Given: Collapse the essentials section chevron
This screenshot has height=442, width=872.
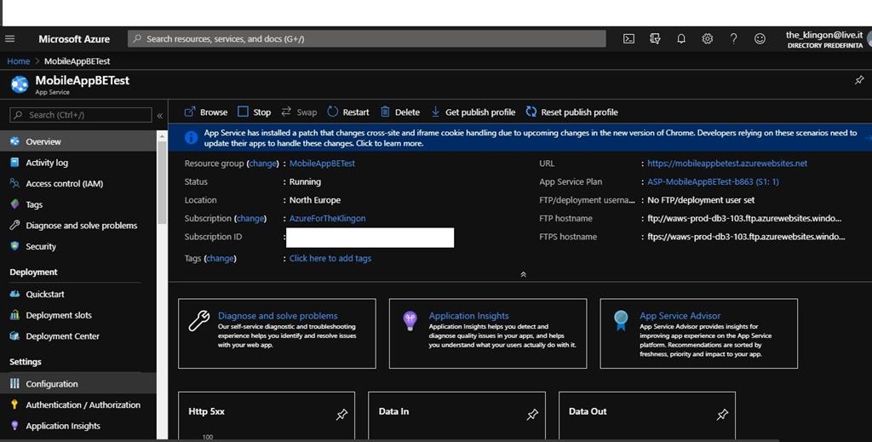Looking at the screenshot, I should point(523,274).
